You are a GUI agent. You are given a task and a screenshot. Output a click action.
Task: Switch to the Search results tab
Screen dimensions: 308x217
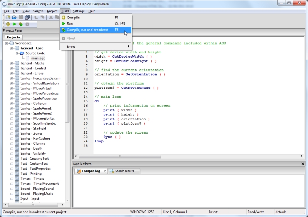click(x=124, y=171)
